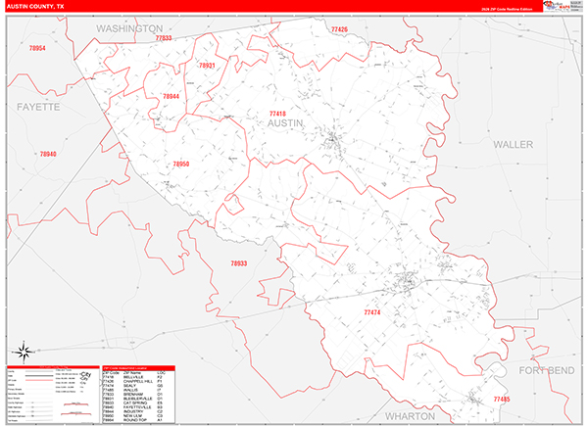This screenshot has height=426, width=588.
Task: Click the INDUSTRY row in index table
Action: (139, 411)
